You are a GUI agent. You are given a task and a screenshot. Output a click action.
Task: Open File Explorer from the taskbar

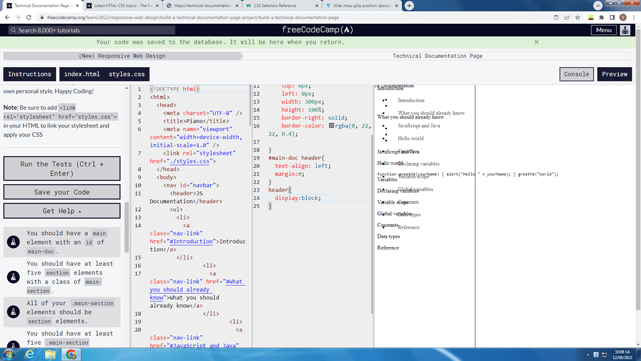(50, 355)
